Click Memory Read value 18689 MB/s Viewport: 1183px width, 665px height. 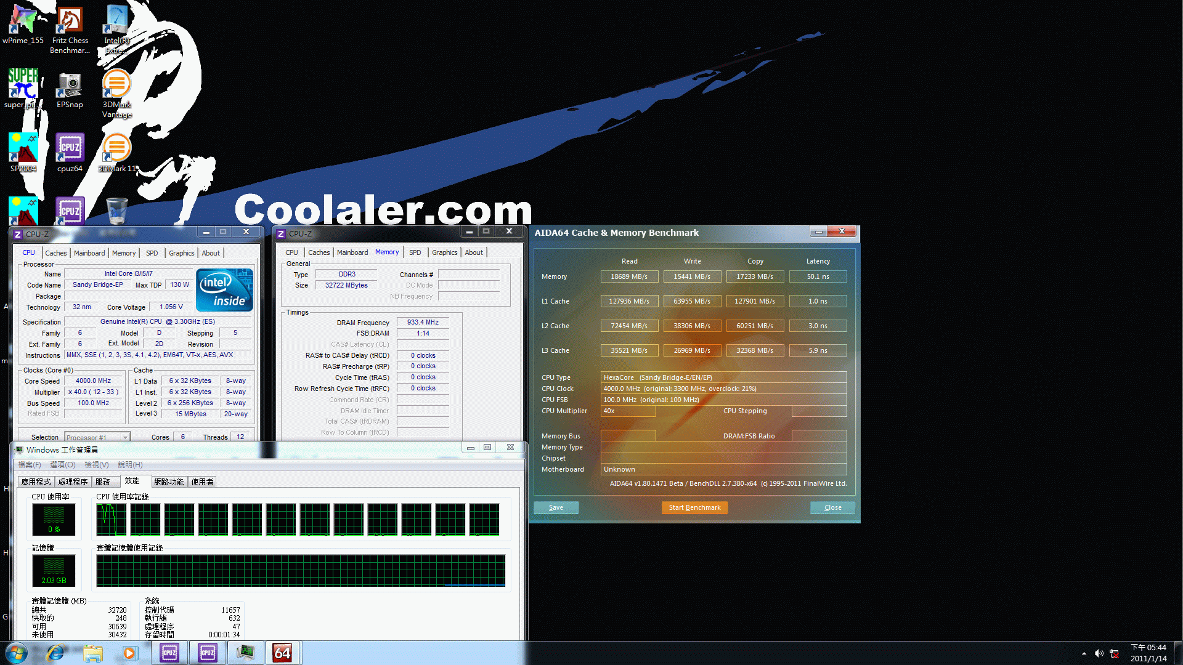(x=629, y=276)
